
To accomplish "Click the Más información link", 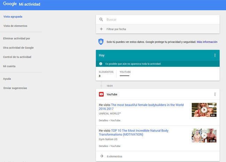I will pyautogui.click(x=207, y=42).
